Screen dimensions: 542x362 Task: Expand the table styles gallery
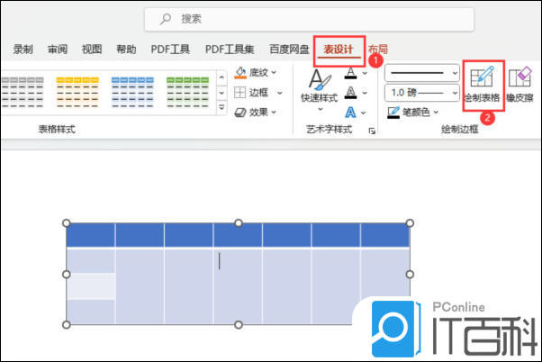pos(221,107)
